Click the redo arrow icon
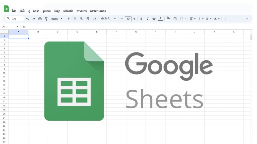 [x=34, y=19]
